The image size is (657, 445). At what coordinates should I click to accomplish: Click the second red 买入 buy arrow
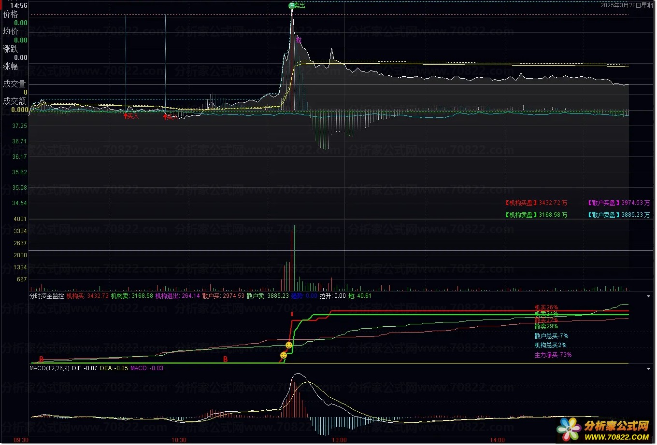click(166, 116)
